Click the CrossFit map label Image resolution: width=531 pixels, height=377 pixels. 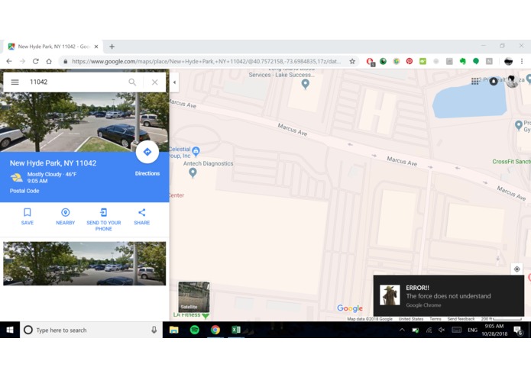(511, 162)
